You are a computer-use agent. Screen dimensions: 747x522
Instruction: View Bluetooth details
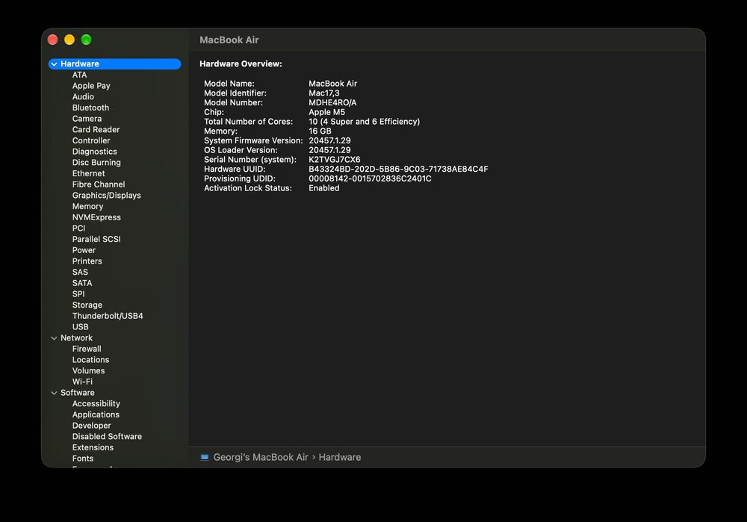click(90, 108)
